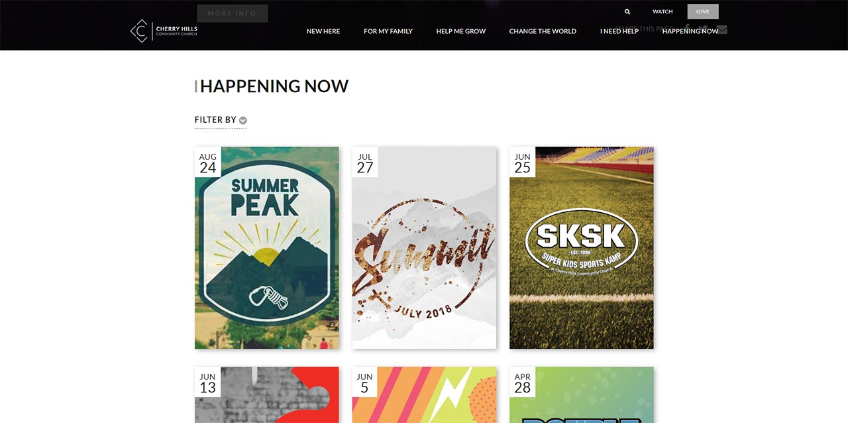Expand the Filter By arrow icon
Viewport: 848px width, 423px height.
pos(243,120)
